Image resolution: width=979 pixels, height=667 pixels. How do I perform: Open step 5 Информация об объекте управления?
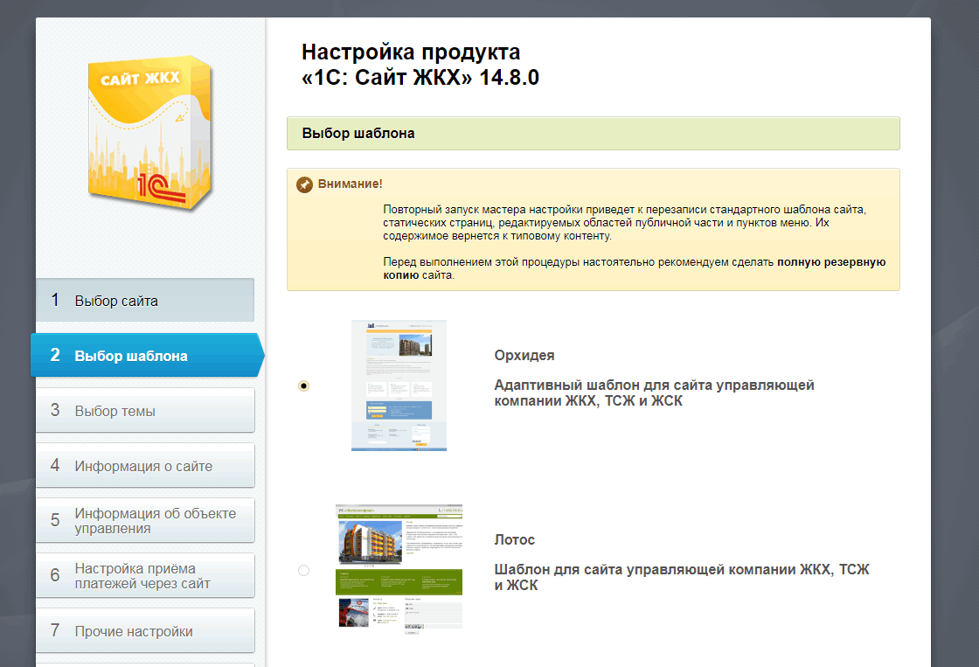coord(145,520)
